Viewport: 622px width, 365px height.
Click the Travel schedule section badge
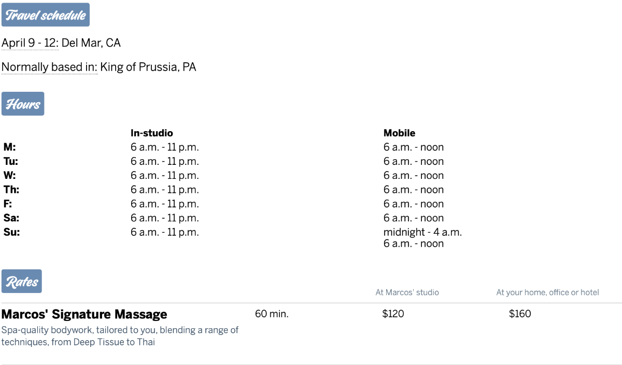(x=46, y=15)
